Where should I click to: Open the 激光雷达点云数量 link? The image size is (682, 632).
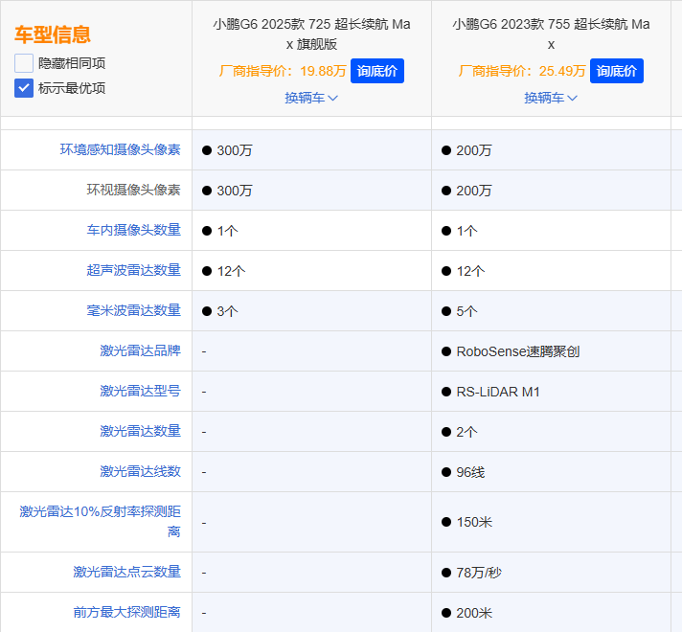(126, 572)
